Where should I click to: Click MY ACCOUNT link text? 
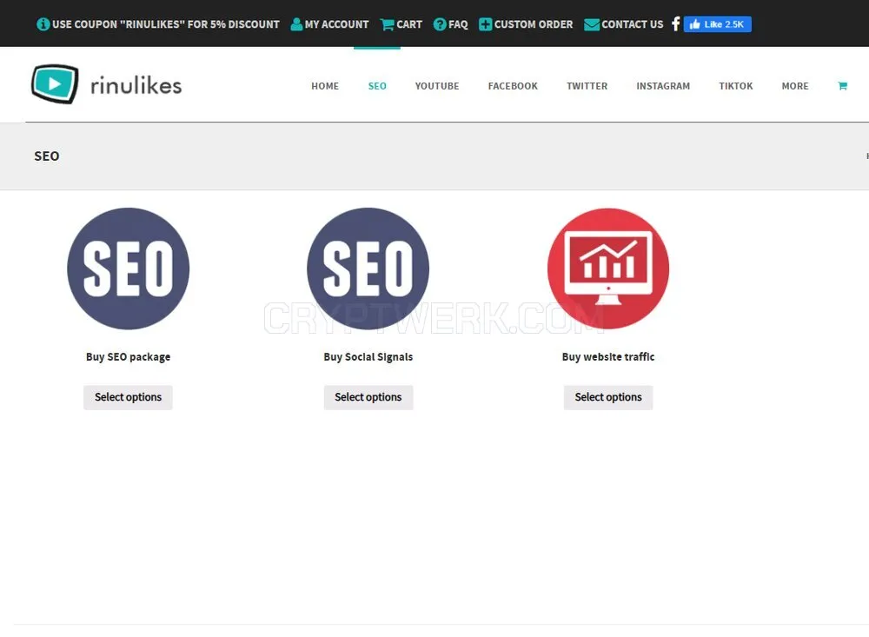click(336, 24)
